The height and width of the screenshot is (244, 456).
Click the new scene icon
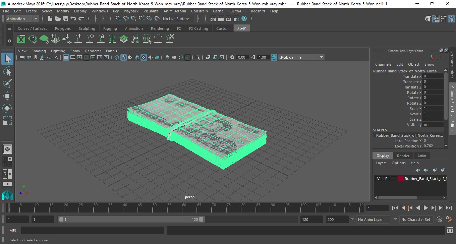50,19
